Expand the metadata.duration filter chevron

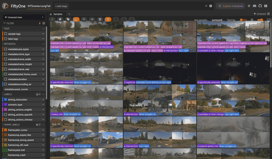click(x=43, y=79)
